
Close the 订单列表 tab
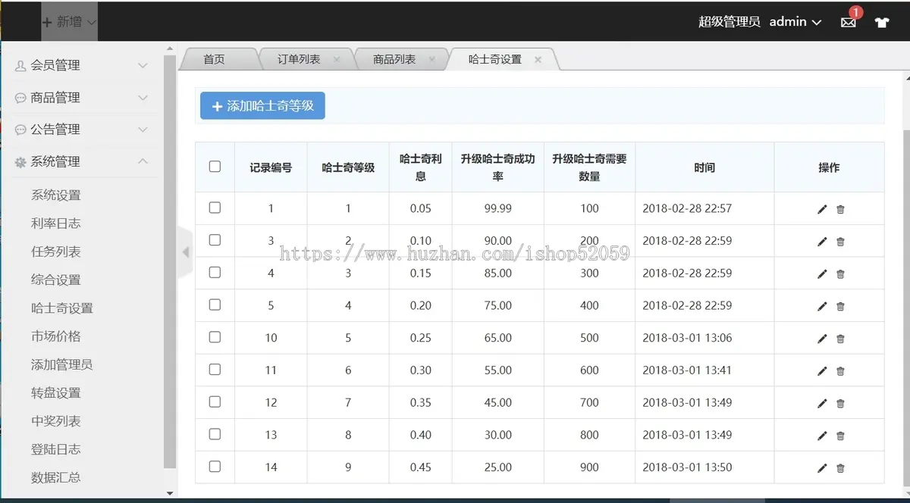[337, 59]
